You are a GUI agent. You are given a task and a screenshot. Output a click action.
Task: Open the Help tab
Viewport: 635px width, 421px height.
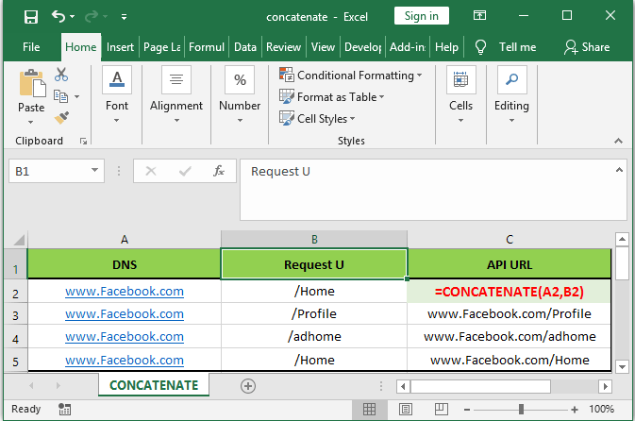[x=446, y=47]
